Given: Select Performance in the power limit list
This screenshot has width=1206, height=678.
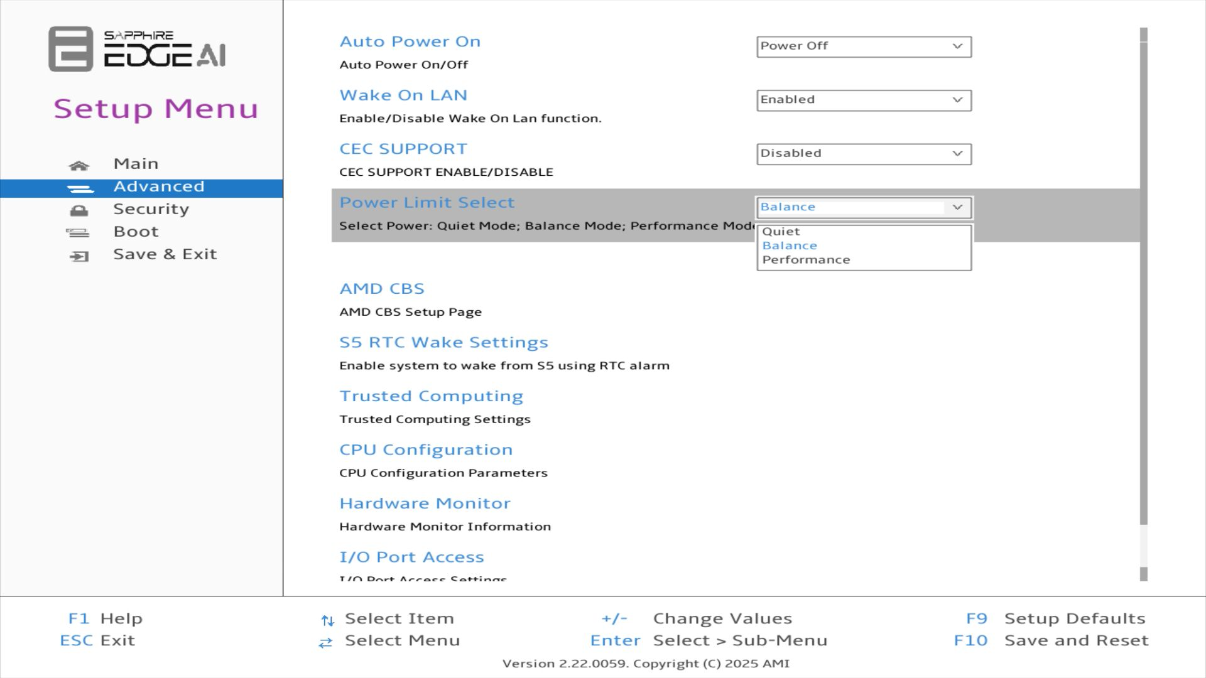Looking at the screenshot, I should pyautogui.click(x=806, y=260).
